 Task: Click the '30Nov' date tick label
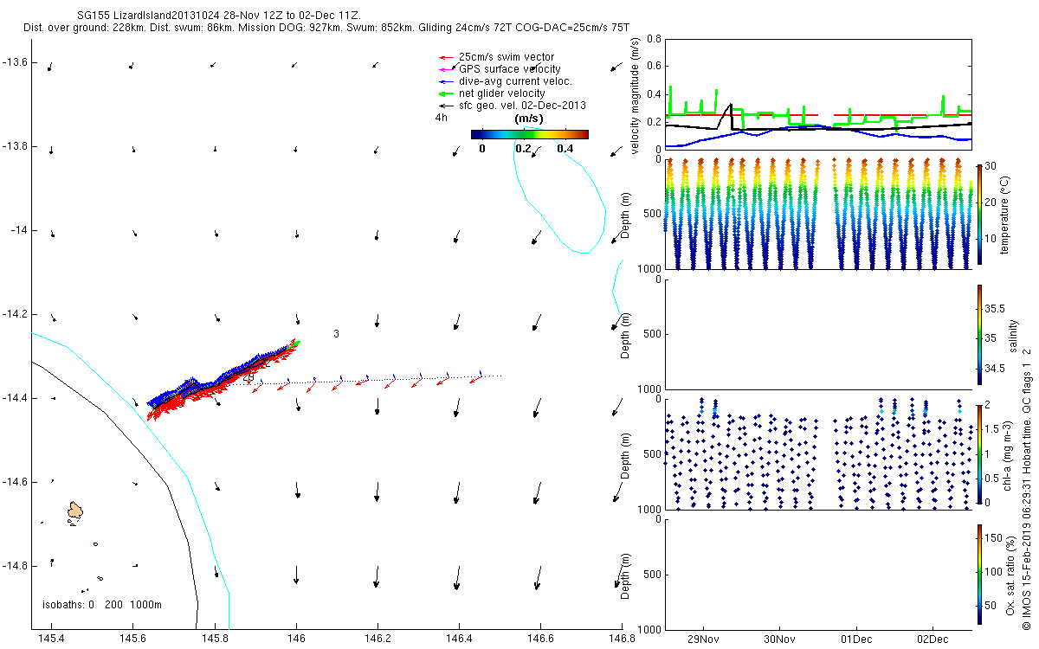coord(779,639)
